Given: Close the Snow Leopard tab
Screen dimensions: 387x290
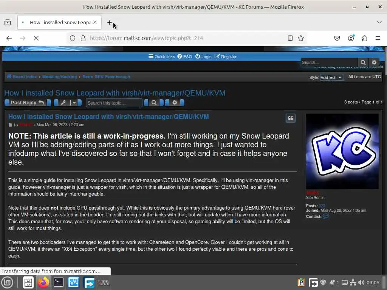Looking at the screenshot, I should coord(95,22).
